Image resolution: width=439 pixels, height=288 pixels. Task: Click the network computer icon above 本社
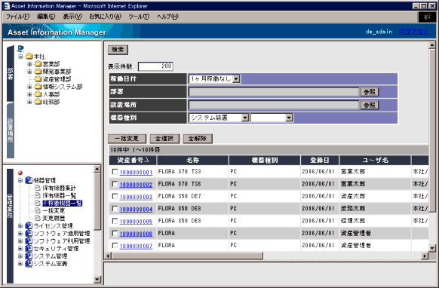pyautogui.click(x=20, y=49)
